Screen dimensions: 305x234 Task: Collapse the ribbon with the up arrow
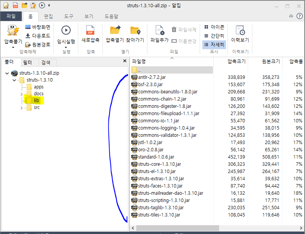click(x=291, y=16)
